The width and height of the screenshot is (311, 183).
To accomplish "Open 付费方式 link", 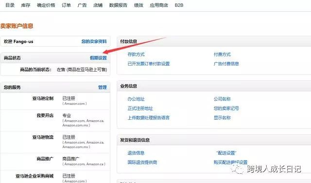I will [x=222, y=54].
